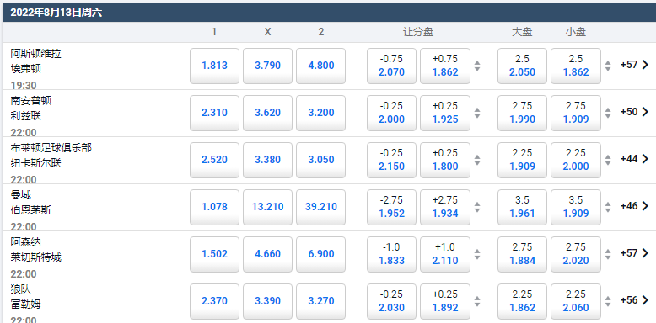Select away win odds 39.210 for 伯恩茅斯

click(321, 208)
